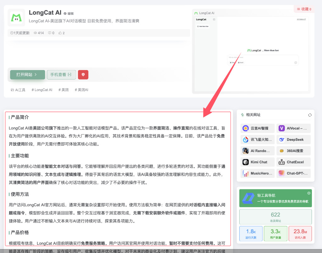Click the 手机查看 mobile view button
Image resolution: width=322 pixels, height=253 pixels.
61,75
